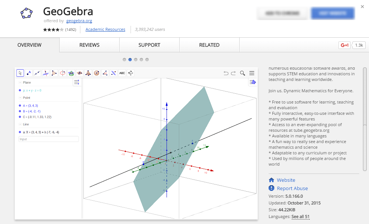369x224 pixels.
Task: Switch to the Reviews tab
Action: (89, 45)
